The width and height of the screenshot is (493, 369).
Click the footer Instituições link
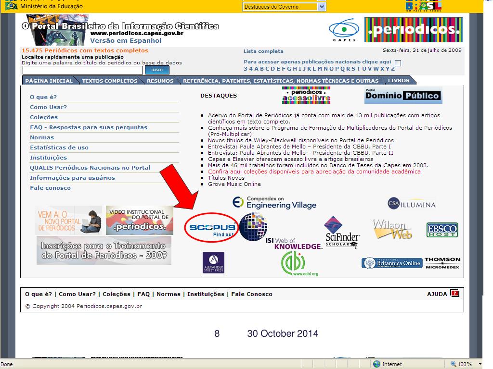206,294
